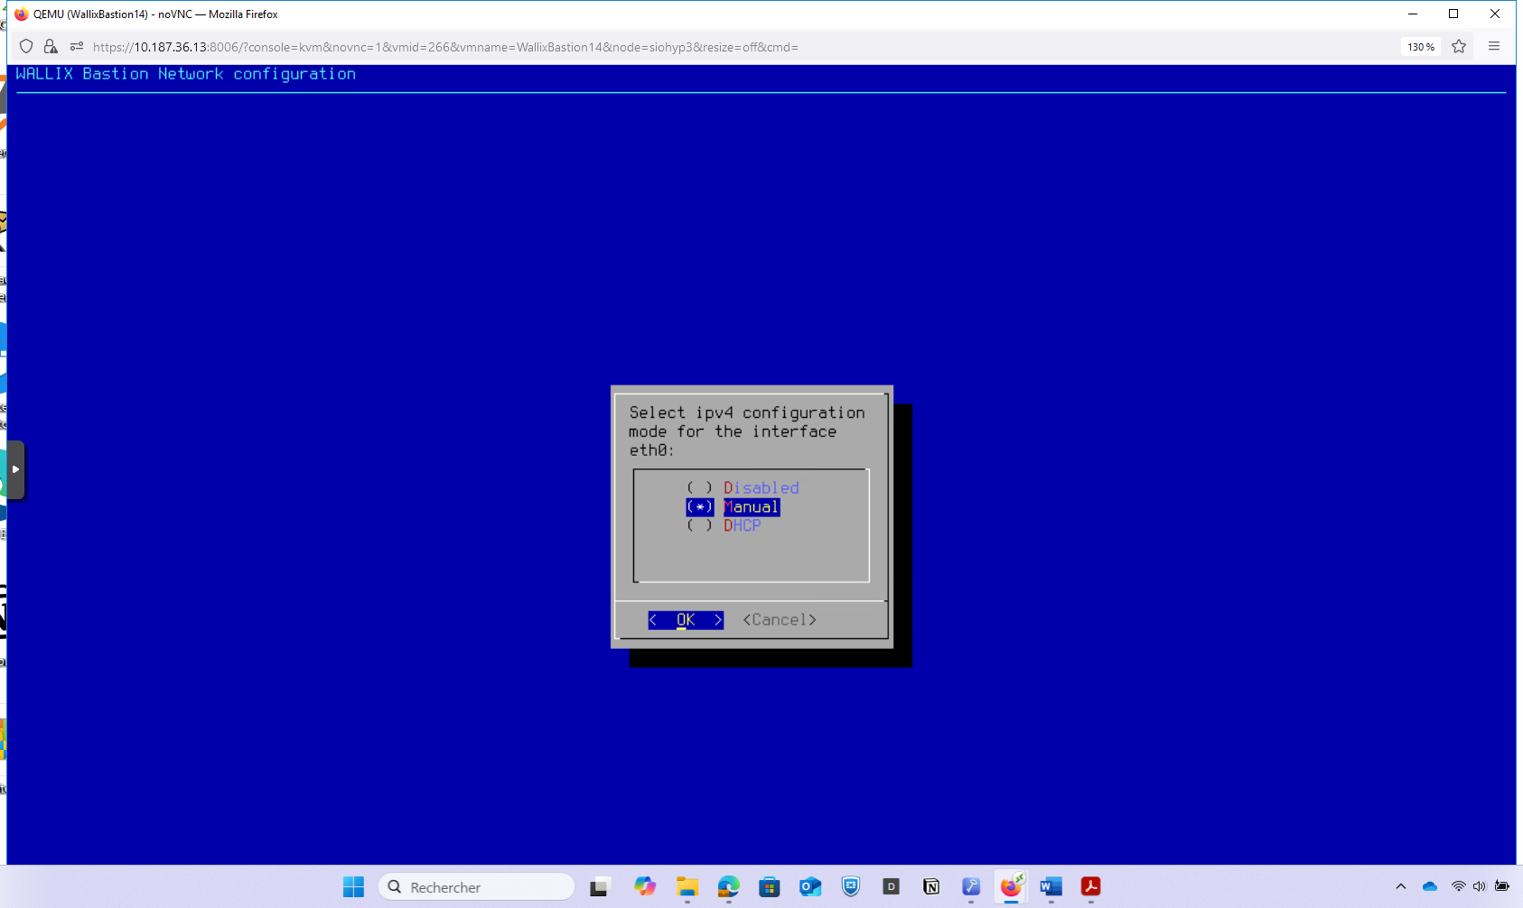The width and height of the screenshot is (1523, 908).
Task: Open the tracking protection shield icon
Action: click(26, 47)
